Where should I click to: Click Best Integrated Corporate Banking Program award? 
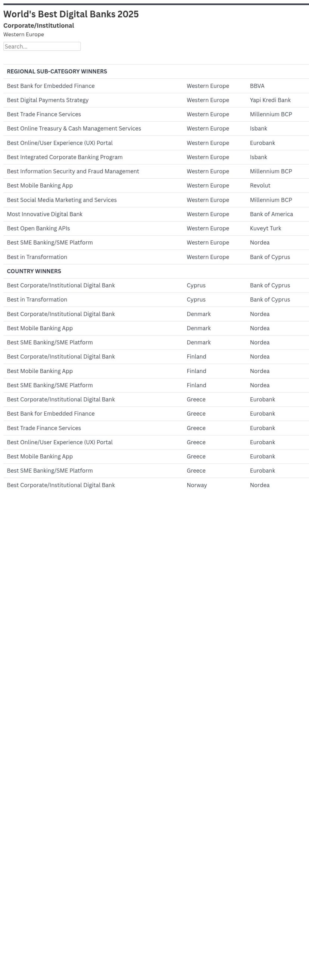[65, 157]
